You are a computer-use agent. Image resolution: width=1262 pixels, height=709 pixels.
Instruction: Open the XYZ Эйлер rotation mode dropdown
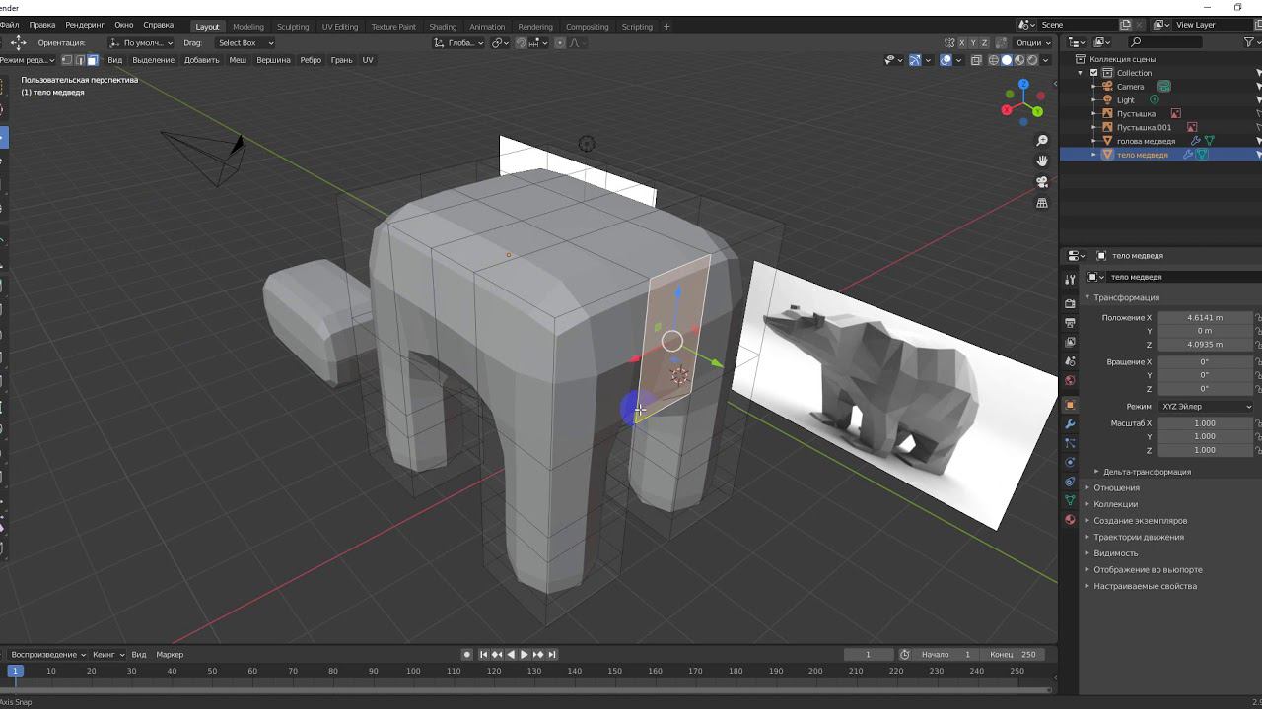click(1205, 407)
